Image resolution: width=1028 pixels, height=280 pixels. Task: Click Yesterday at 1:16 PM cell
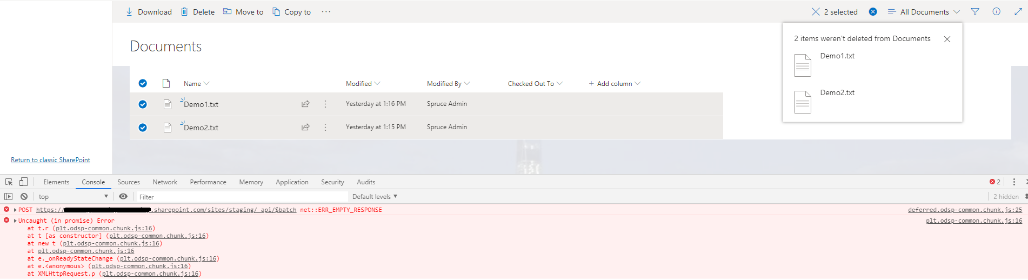[376, 104]
